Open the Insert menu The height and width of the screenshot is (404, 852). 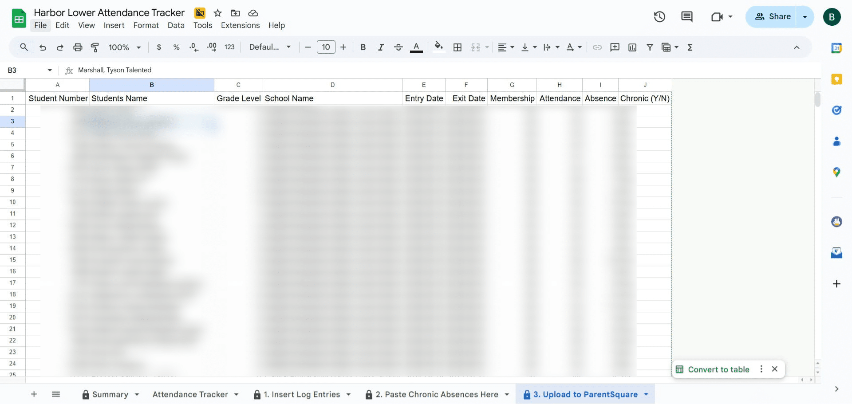[114, 25]
